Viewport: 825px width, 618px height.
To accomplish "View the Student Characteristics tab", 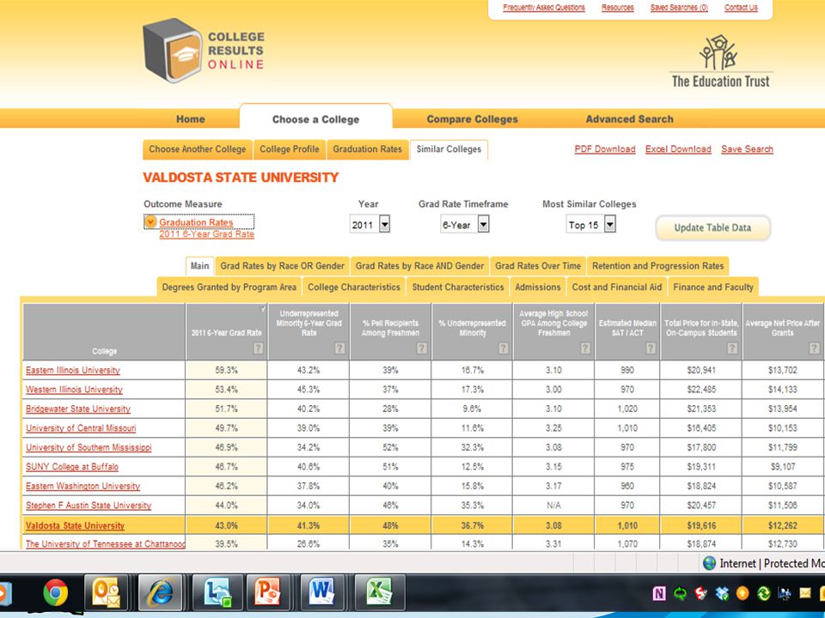I will coord(458,287).
